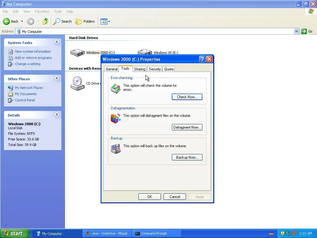Screen dimensions: 317x238
Task: Click the security shield tray icon
Action: point(283,233)
